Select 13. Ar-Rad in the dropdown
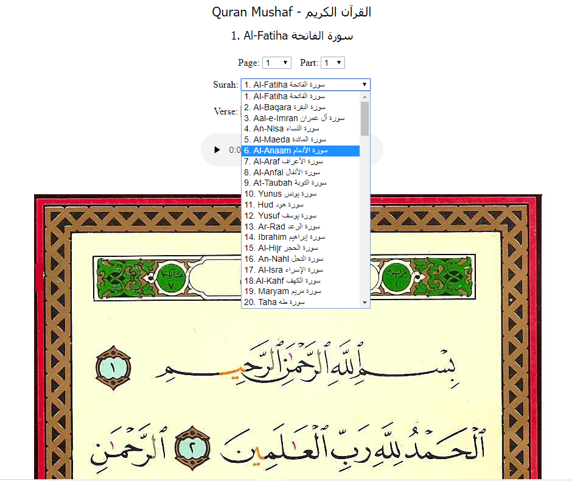 (301, 226)
